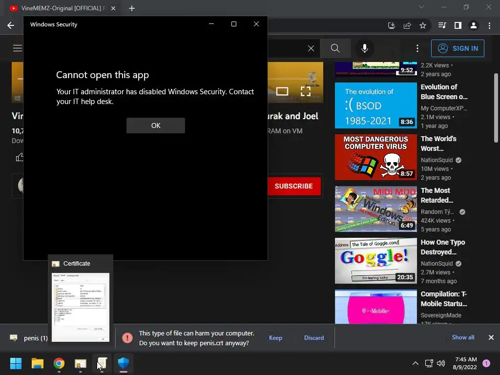Keep the penis.crt download

tap(275, 338)
